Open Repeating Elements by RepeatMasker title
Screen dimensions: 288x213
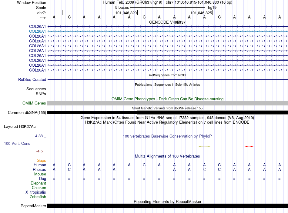(x=167, y=201)
